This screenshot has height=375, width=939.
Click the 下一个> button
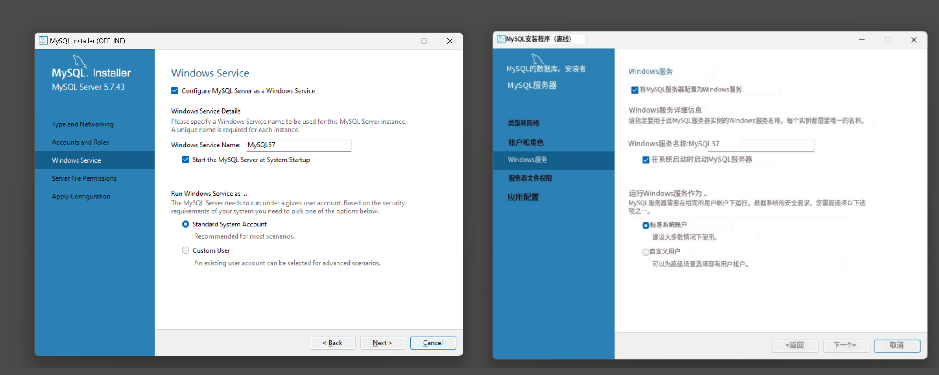pyautogui.click(x=845, y=345)
